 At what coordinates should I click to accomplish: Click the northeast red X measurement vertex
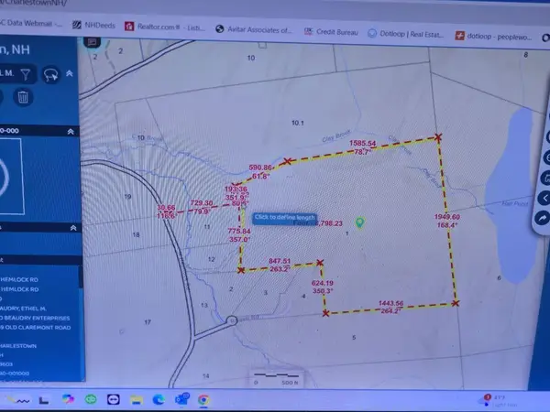(438, 137)
